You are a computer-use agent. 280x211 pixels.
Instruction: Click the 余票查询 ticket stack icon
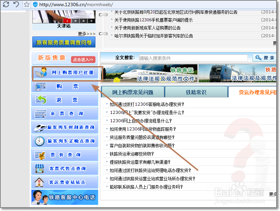coord(40,114)
